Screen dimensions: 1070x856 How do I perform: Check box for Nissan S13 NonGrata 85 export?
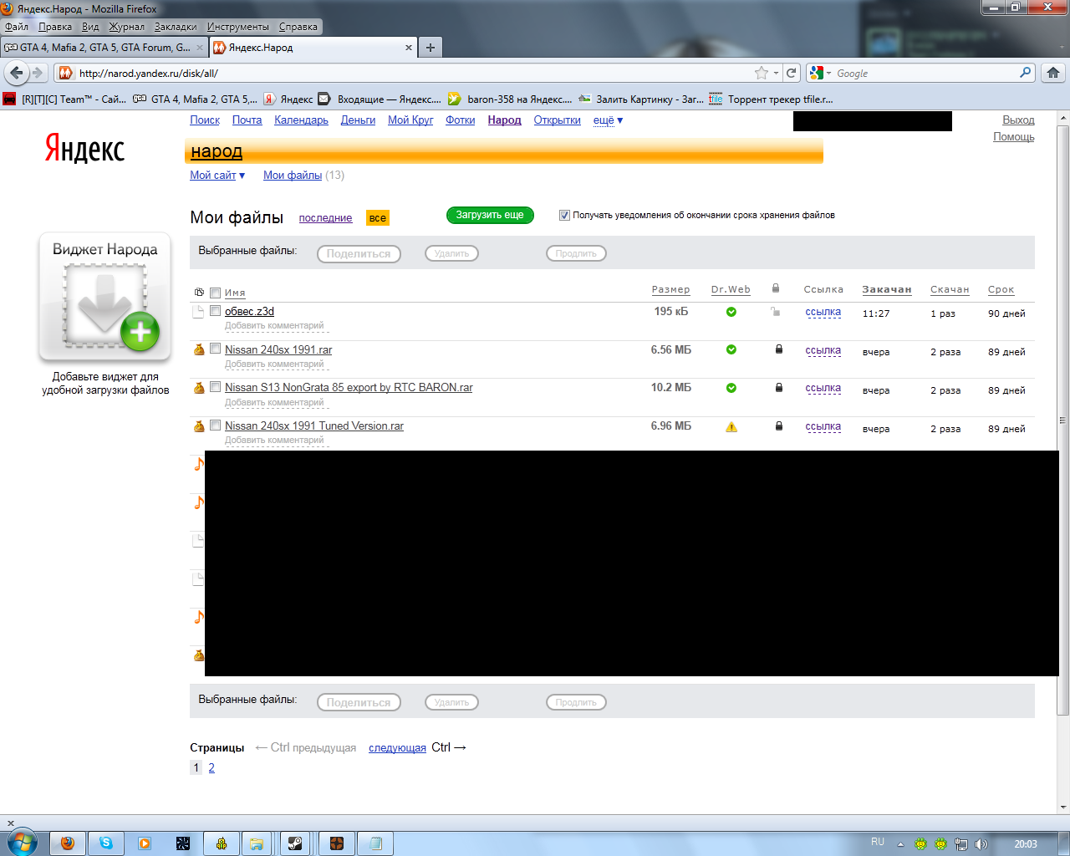click(215, 387)
